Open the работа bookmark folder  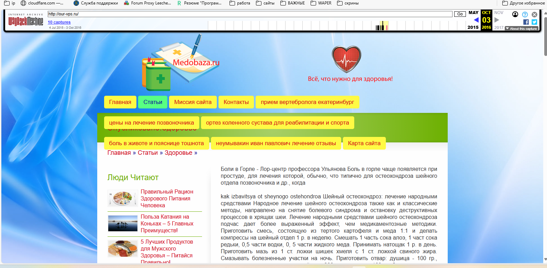click(x=240, y=3)
